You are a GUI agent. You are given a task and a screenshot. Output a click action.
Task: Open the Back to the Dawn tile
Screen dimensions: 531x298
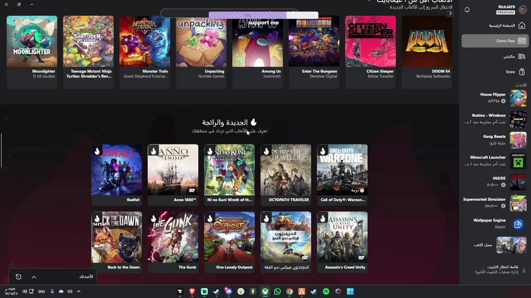[117, 242]
